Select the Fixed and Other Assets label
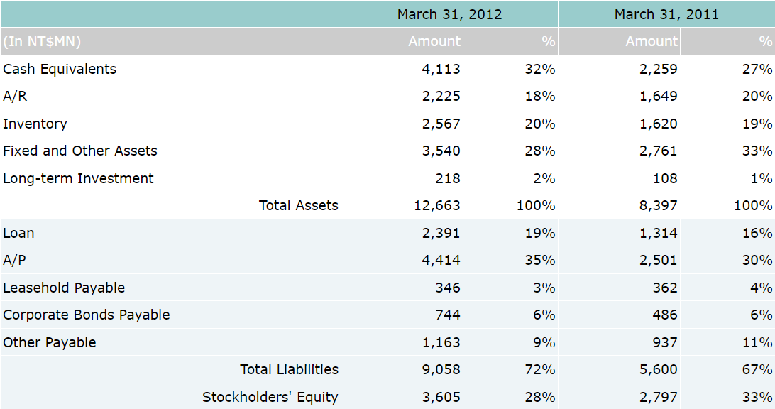This screenshot has width=775, height=409. tap(80, 151)
